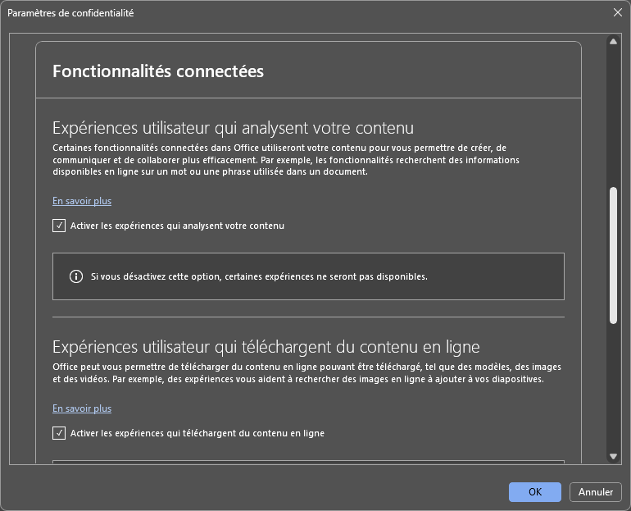This screenshot has width=631, height=511.
Task: Click the paragraph starting "Office peut vous permettre"
Action: (x=306, y=373)
